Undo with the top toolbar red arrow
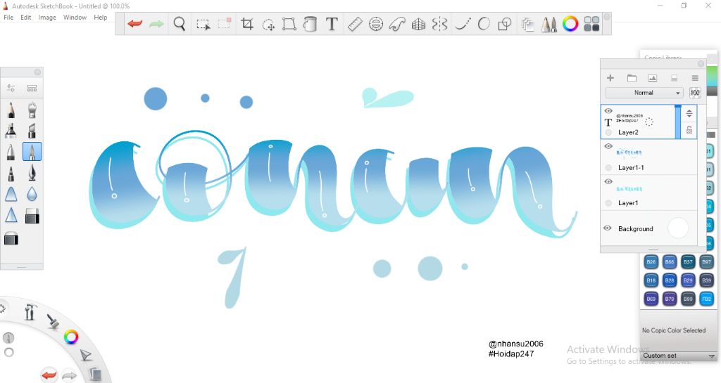 coord(134,23)
